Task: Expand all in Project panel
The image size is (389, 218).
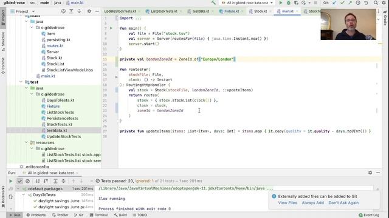Action: (x=71, y=11)
